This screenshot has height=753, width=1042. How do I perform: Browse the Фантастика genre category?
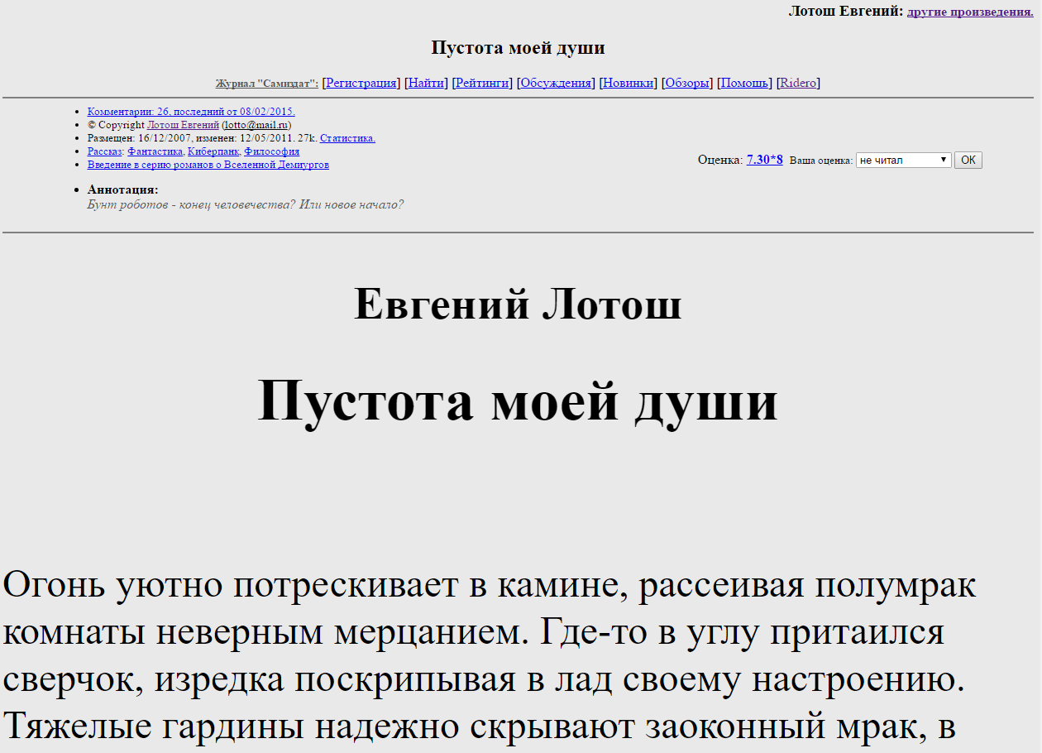(155, 151)
